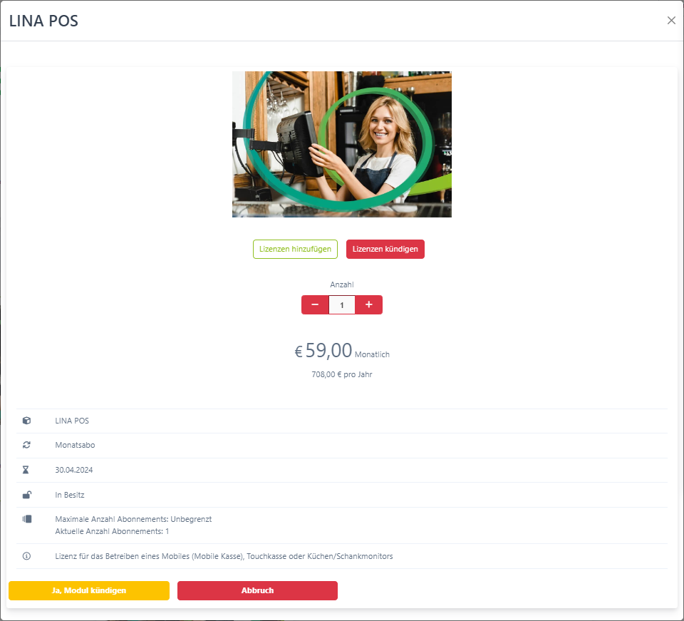Click the In Besitz status text

70,495
